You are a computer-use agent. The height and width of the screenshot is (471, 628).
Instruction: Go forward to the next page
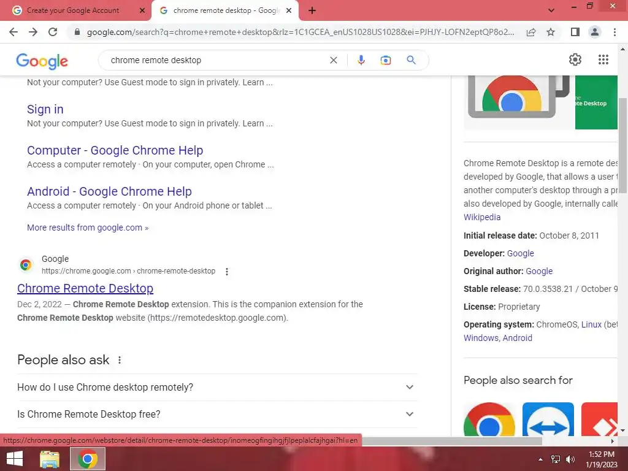pyautogui.click(x=33, y=32)
